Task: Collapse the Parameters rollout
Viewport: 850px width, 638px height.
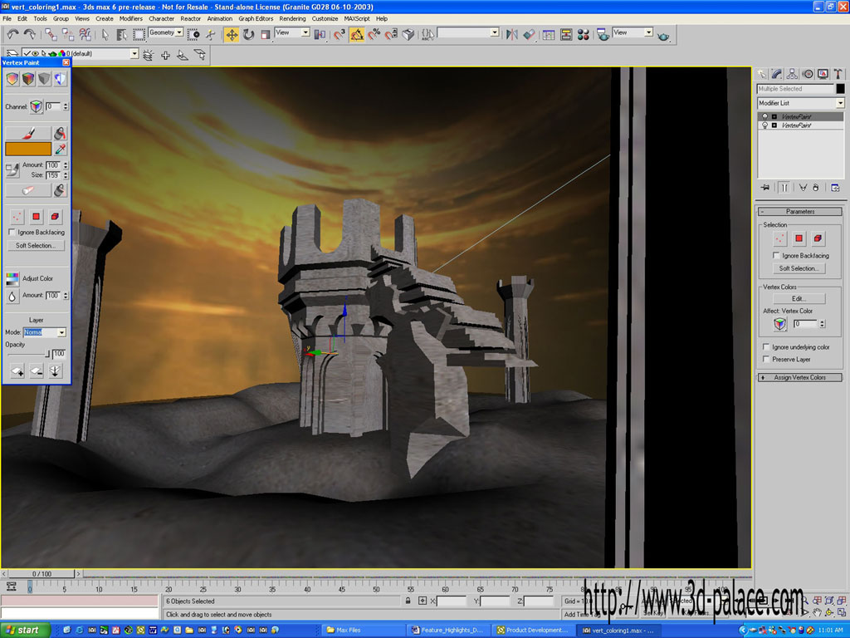Action: 800,212
